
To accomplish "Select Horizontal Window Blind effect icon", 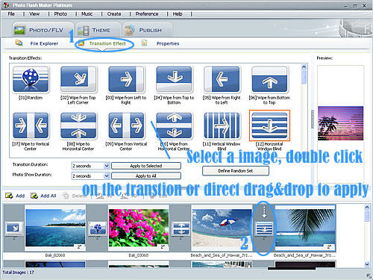I will tap(269, 125).
